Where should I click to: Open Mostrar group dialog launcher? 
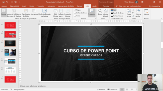(x=96, y=19)
